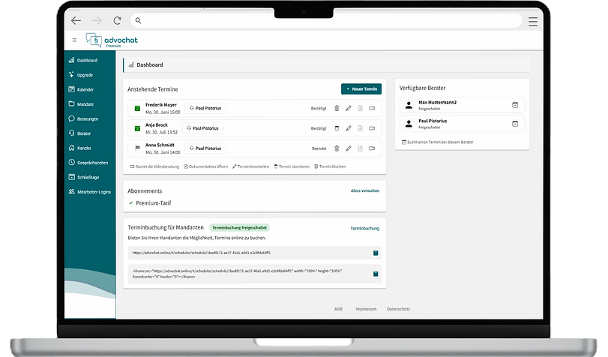Book appointment with Max Mustermann2 via calendar icon
The width and height of the screenshot is (608, 357).
tap(515, 105)
